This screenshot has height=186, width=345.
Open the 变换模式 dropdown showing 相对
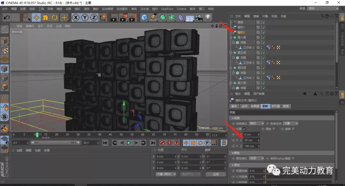256,123
